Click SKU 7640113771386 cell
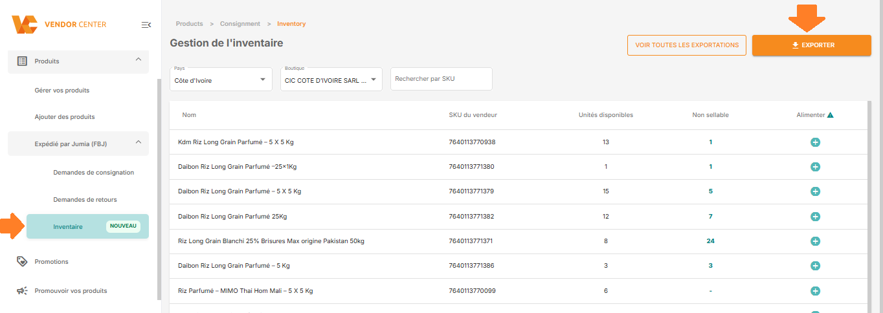Screen dimensions: 883x313 click(471, 266)
